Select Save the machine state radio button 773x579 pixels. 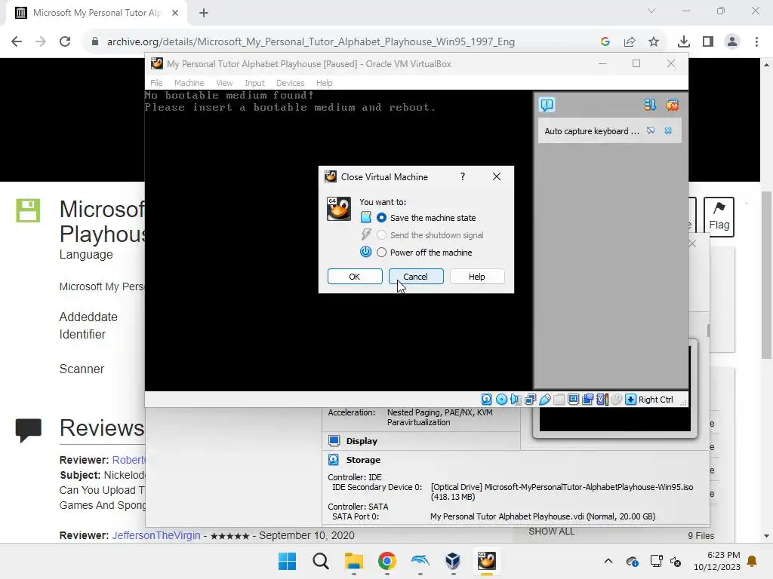[381, 218]
